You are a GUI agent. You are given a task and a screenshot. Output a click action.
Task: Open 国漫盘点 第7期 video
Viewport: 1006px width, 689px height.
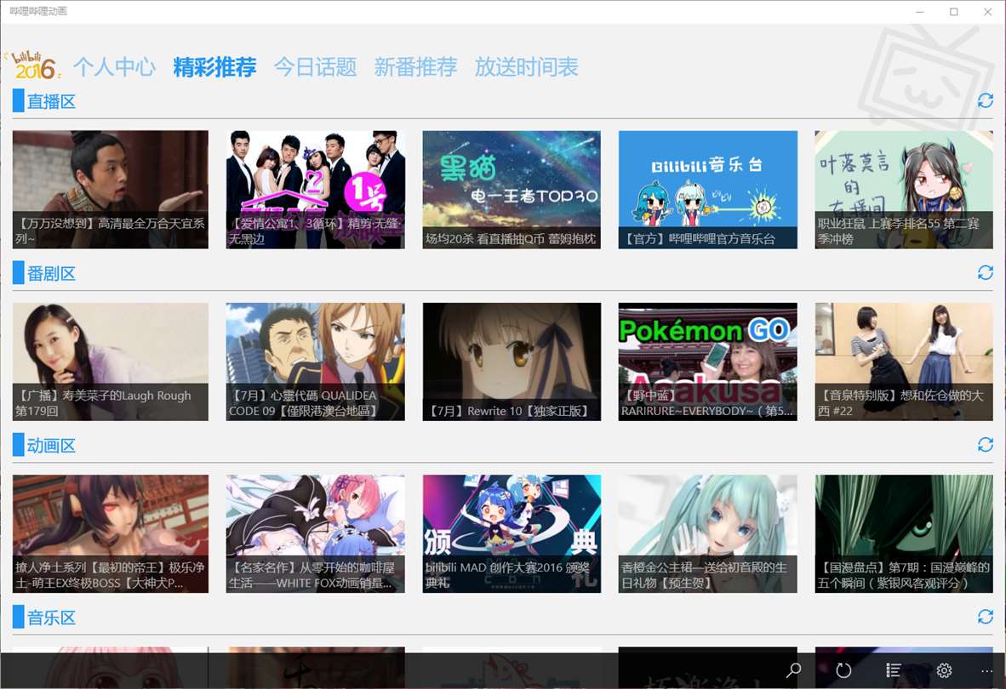904,533
